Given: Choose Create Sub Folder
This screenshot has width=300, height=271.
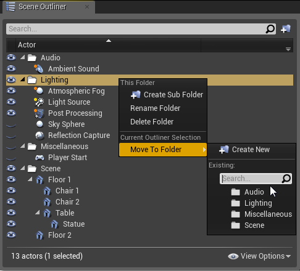Looking at the screenshot, I should tap(163, 95).
